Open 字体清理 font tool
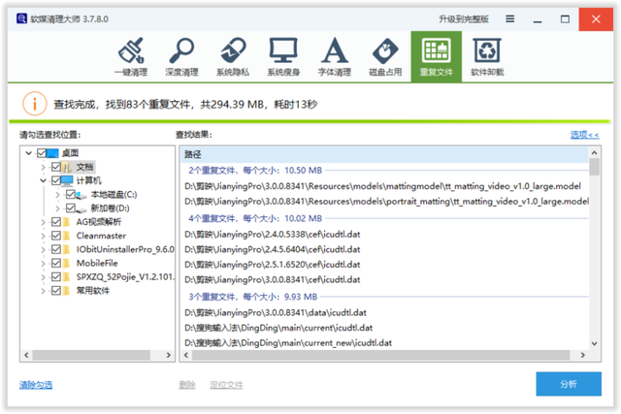 coord(334,56)
